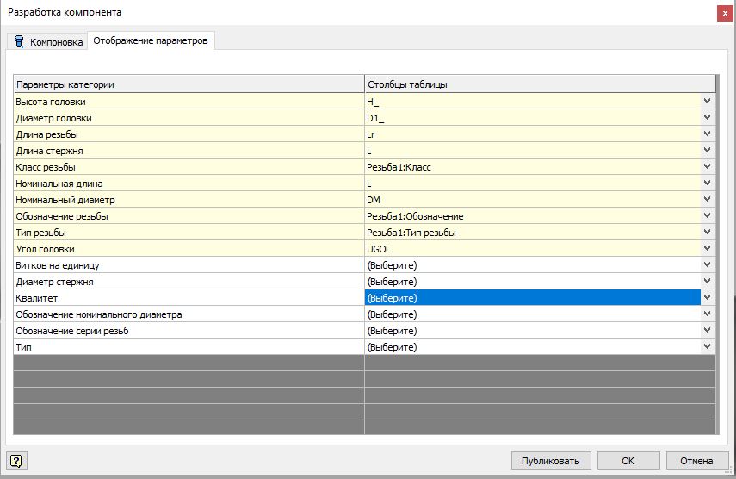Open the Длина резьбы dropdown arrow
Viewport: 736px width, 479px height.
[x=707, y=134]
